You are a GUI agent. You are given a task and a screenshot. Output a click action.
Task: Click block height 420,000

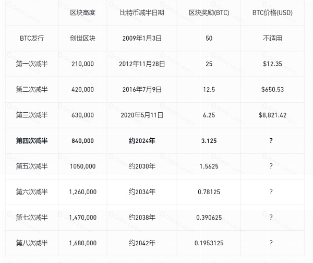click(82, 89)
